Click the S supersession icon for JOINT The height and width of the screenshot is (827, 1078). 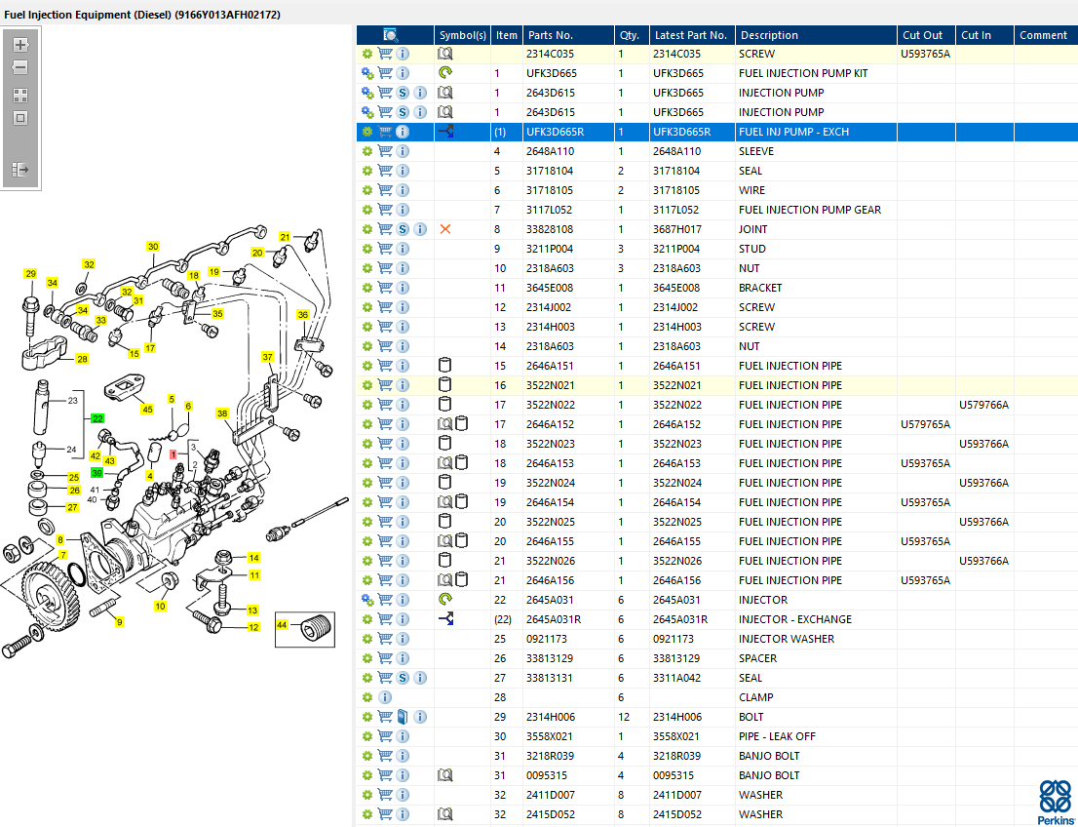(403, 229)
